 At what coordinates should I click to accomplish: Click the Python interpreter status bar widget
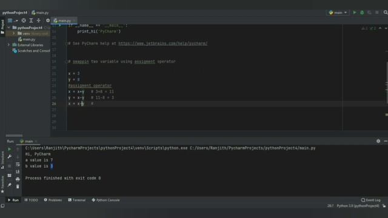click(358, 206)
